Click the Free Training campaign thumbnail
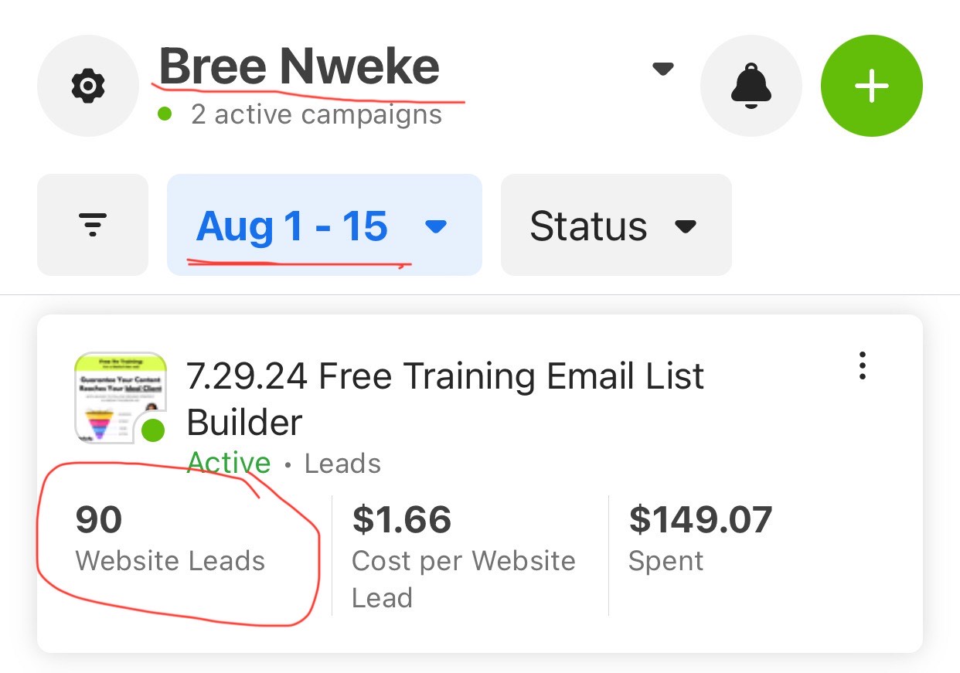Viewport: 960px width, 673px height. [x=116, y=396]
